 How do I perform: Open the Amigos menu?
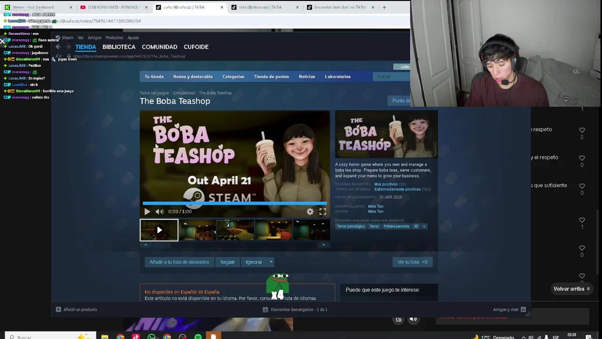94,38
